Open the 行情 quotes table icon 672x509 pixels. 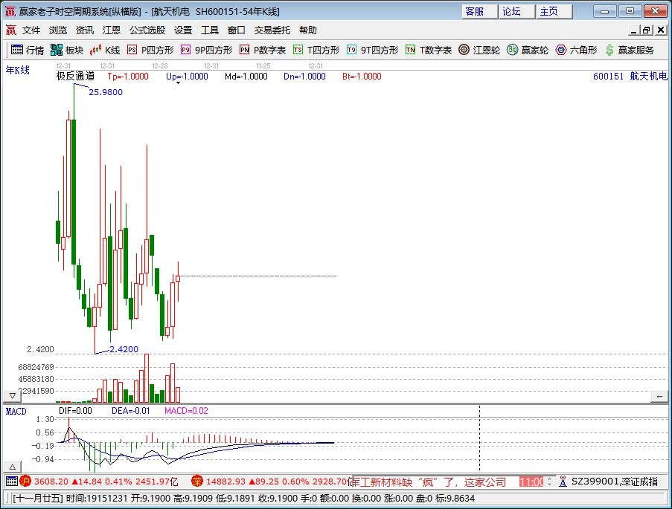pyautogui.click(x=16, y=50)
